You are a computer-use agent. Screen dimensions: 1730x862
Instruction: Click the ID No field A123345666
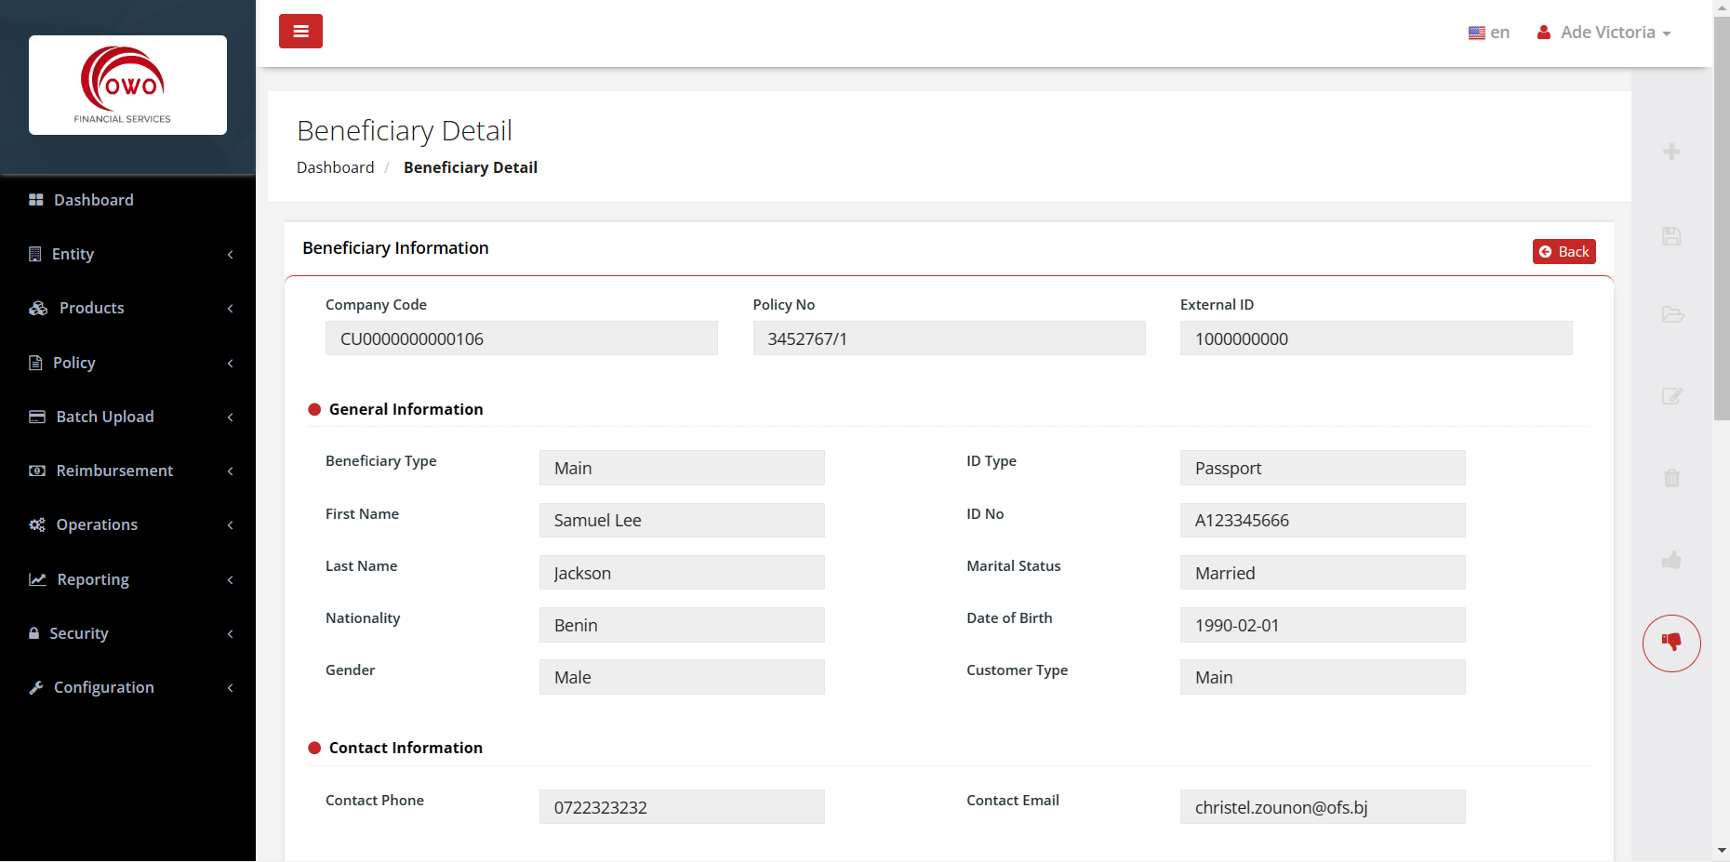pos(1323,520)
